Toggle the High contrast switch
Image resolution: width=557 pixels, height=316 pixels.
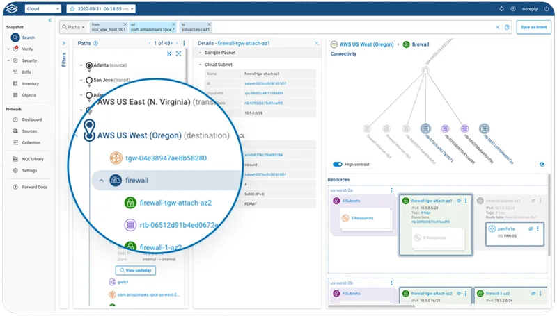tap(338, 165)
